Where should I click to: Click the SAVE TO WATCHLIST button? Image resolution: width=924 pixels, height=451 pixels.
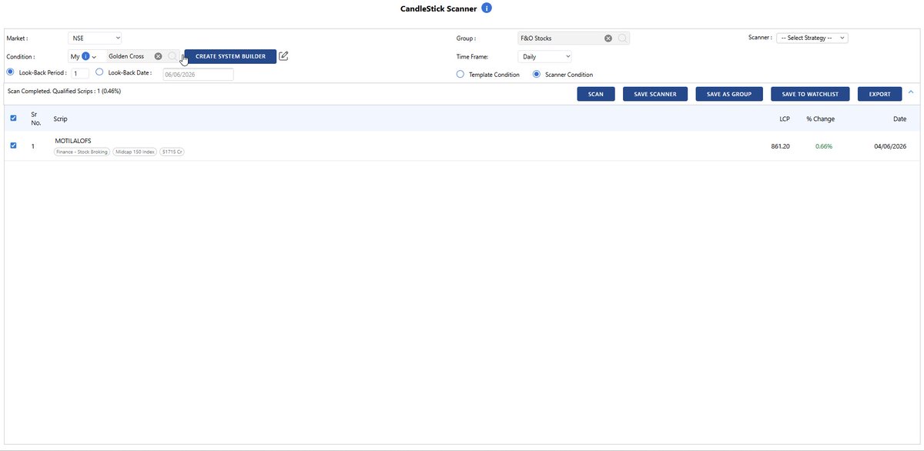[x=810, y=94]
